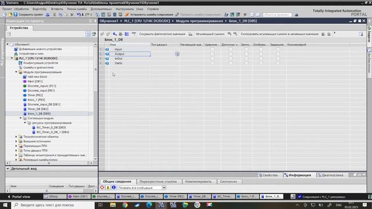The height and width of the screenshot is (209, 372).
Task: Collapse Детальный вид panel
Action: (x=8, y=168)
